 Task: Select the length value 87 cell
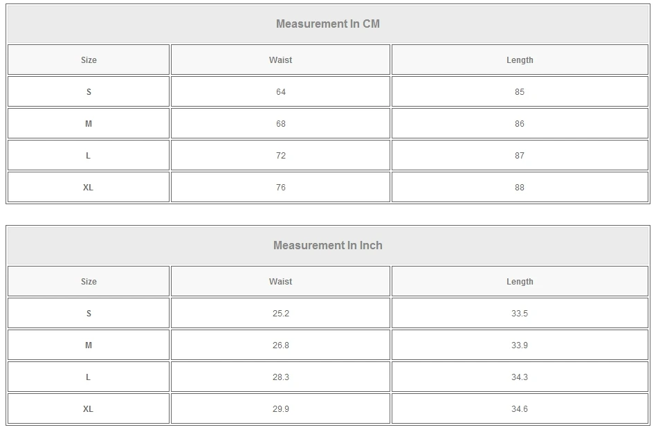tap(520, 156)
